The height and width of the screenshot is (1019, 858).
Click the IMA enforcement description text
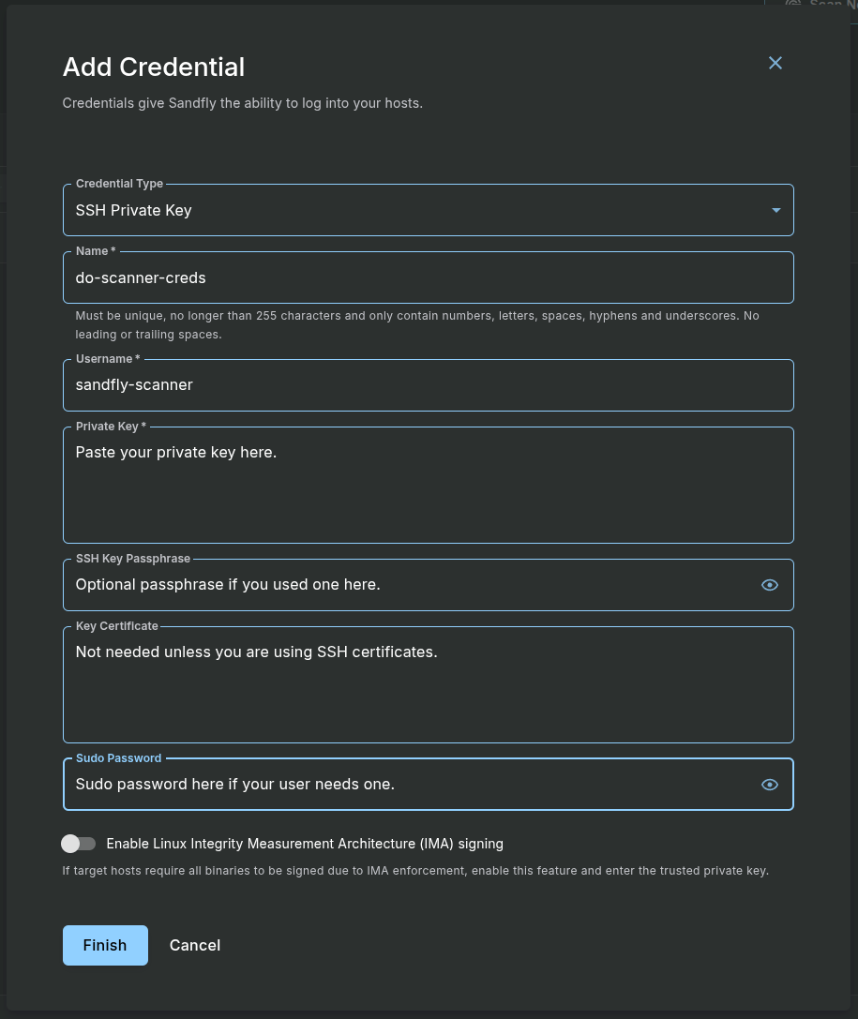415,871
